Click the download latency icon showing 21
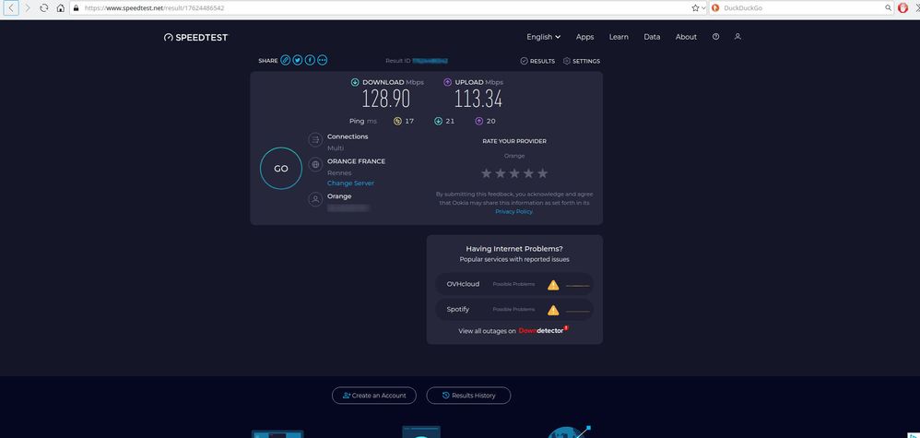Image resolution: width=920 pixels, height=438 pixels. pos(438,121)
